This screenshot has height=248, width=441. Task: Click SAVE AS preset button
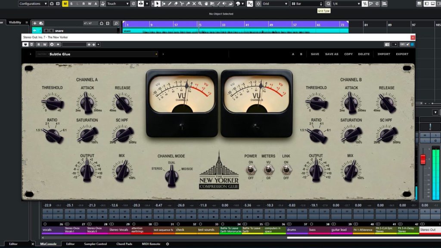pyautogui.click(x=332, y=54)
